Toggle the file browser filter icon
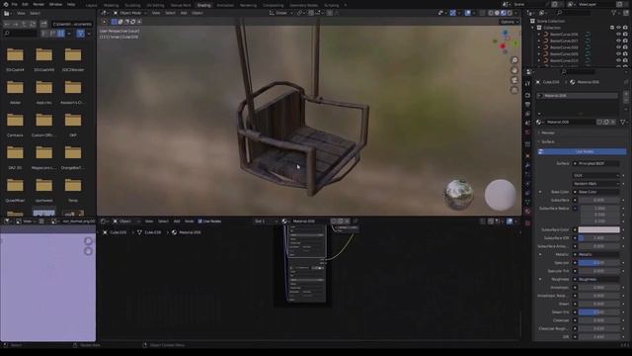The width and height of the screenshot is (632, 356). [81, 34]
